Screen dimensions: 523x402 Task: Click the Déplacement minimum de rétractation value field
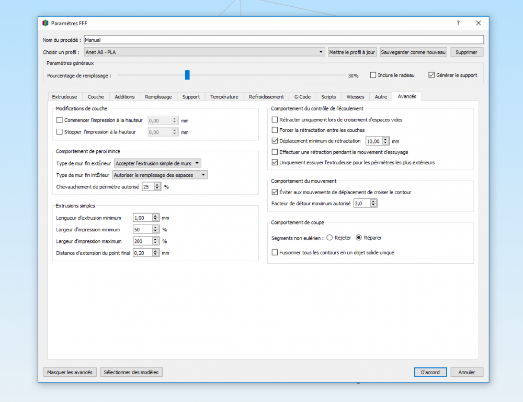coord(374,141)
